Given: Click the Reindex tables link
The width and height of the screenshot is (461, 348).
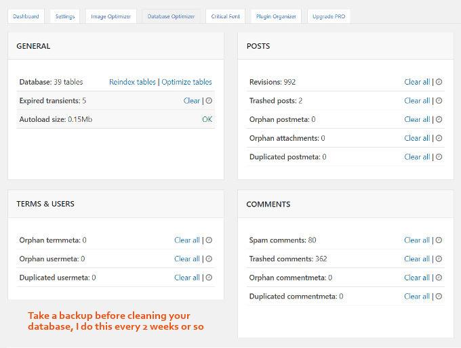Looking at the screenshot, I should pos(132,82).
